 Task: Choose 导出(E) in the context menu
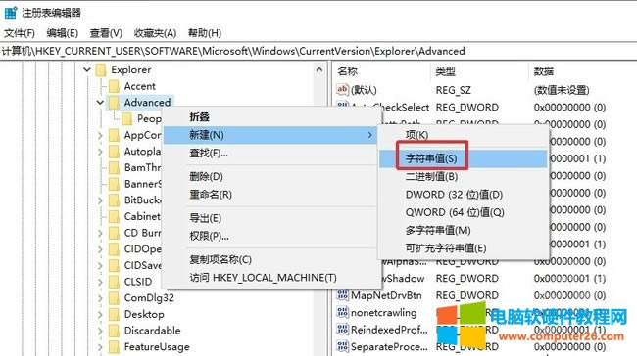(270, 218)
